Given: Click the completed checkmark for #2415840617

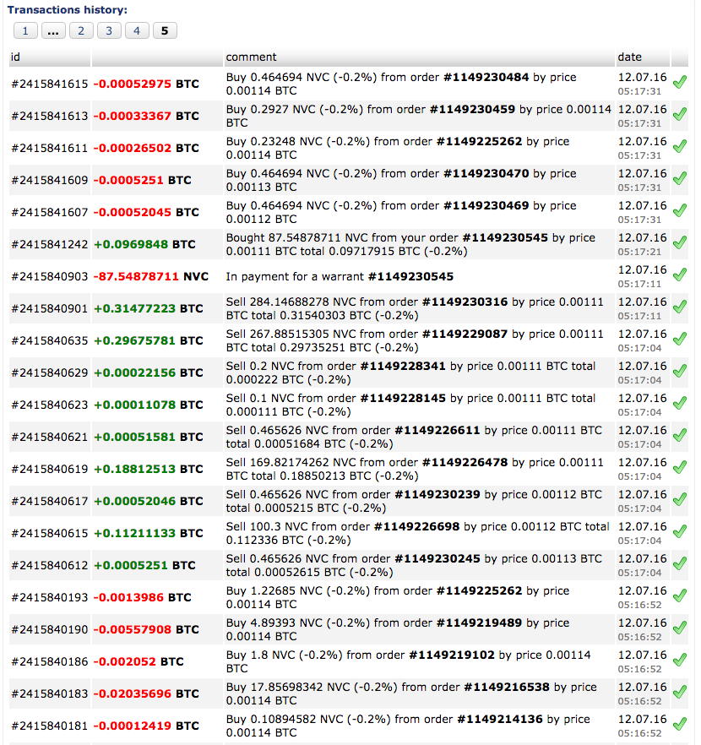Looking at the screenshot, I should click(680, 499).
